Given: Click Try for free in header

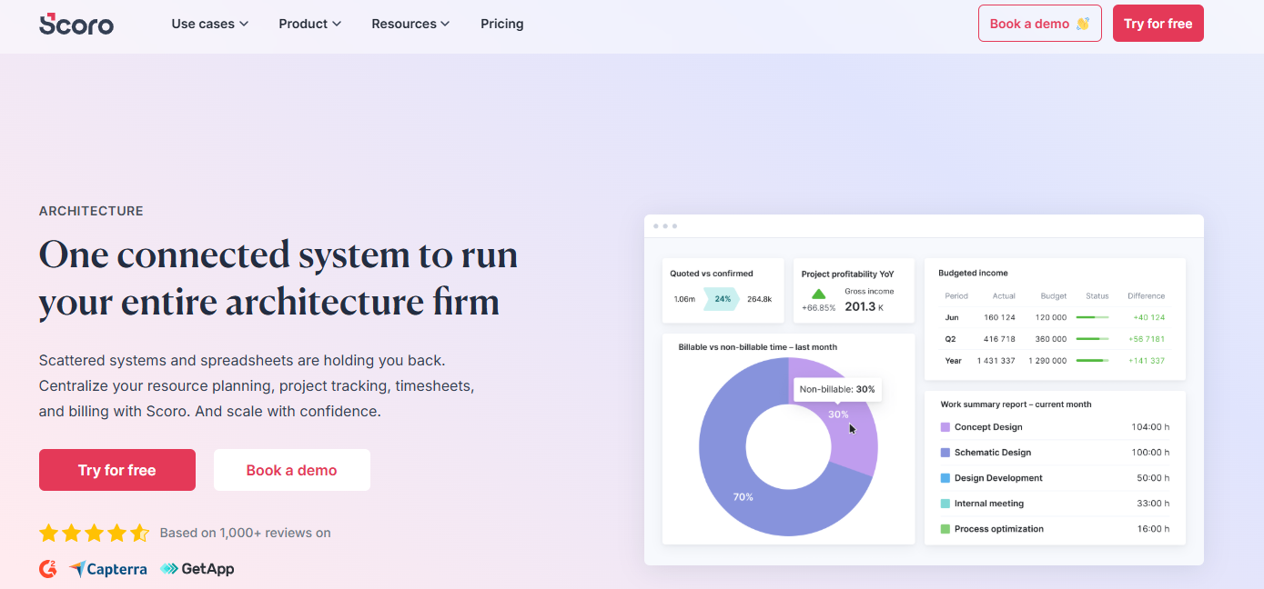Looking at the screenshot, I should (1158, 24).
